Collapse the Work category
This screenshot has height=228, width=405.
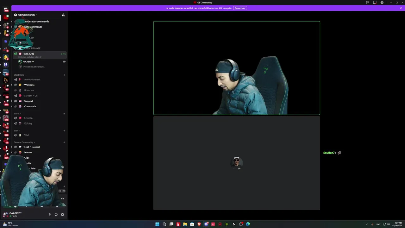click(17, 114)
